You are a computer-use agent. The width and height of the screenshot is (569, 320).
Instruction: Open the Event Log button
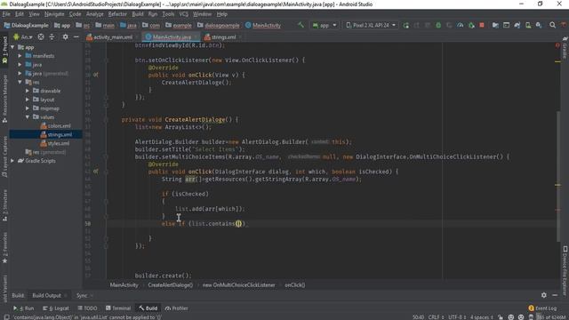tap(542, 308)
